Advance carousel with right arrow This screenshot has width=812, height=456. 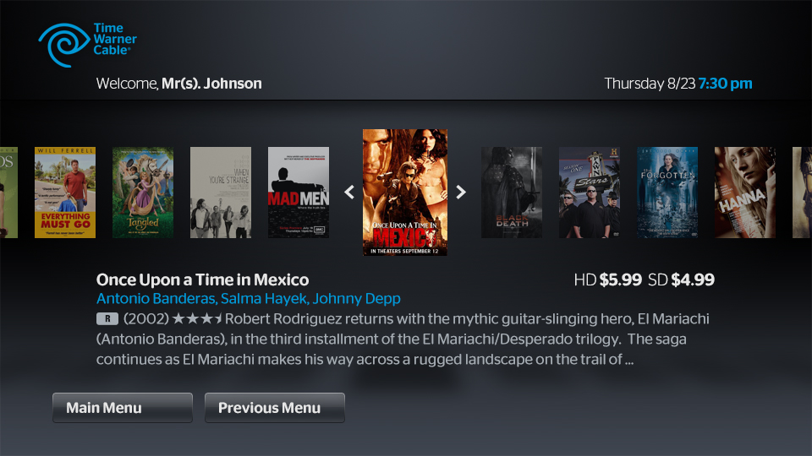pyautogui.click(x=461, y=193)
